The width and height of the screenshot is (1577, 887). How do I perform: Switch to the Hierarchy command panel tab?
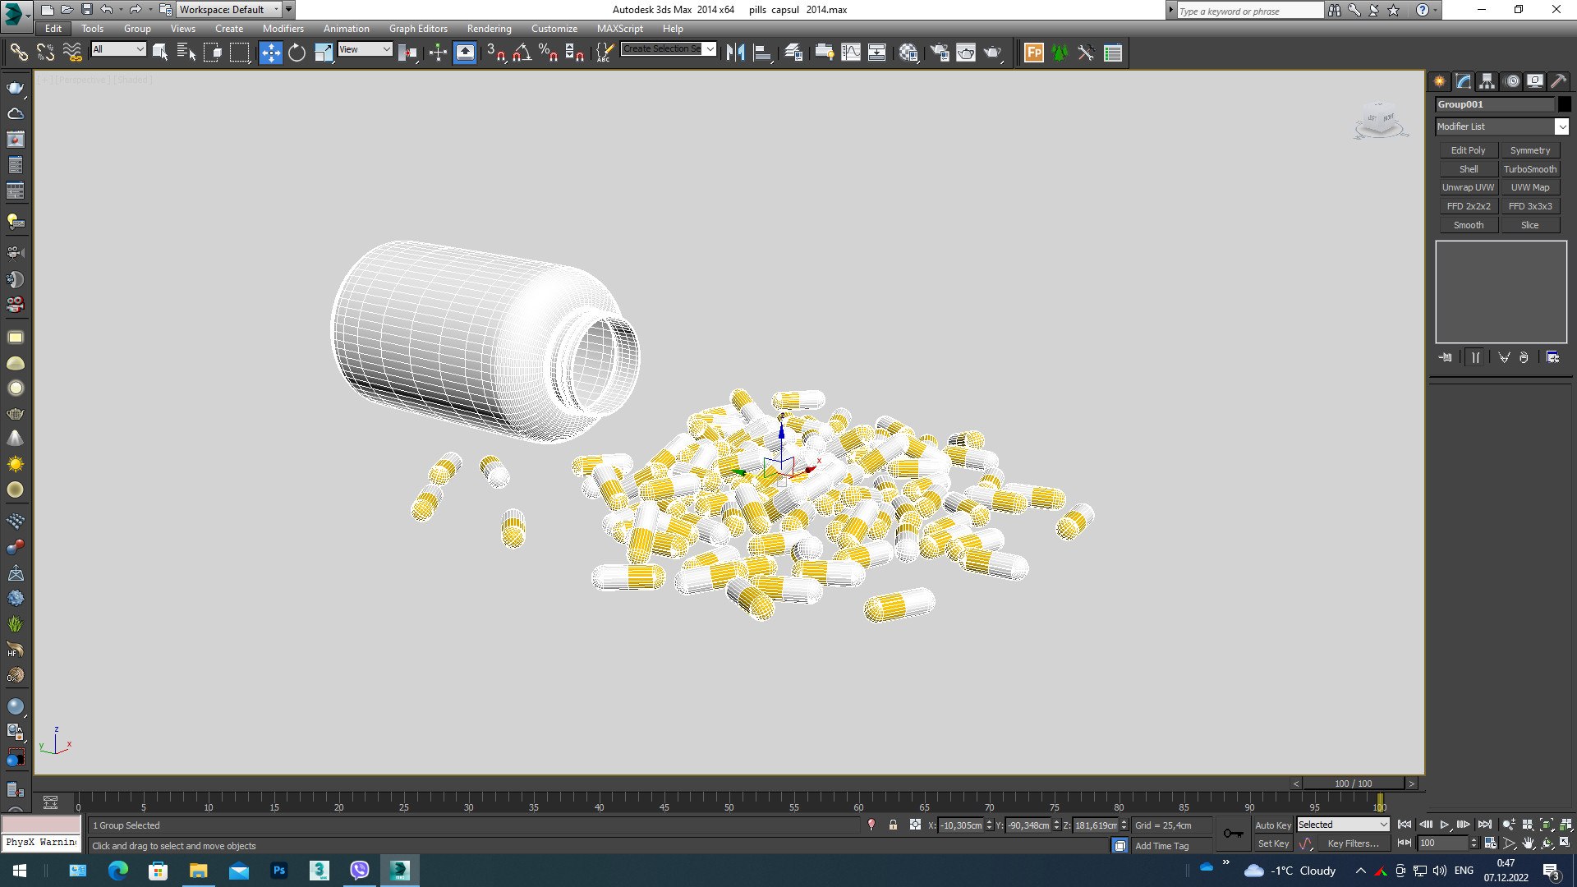1487,81
